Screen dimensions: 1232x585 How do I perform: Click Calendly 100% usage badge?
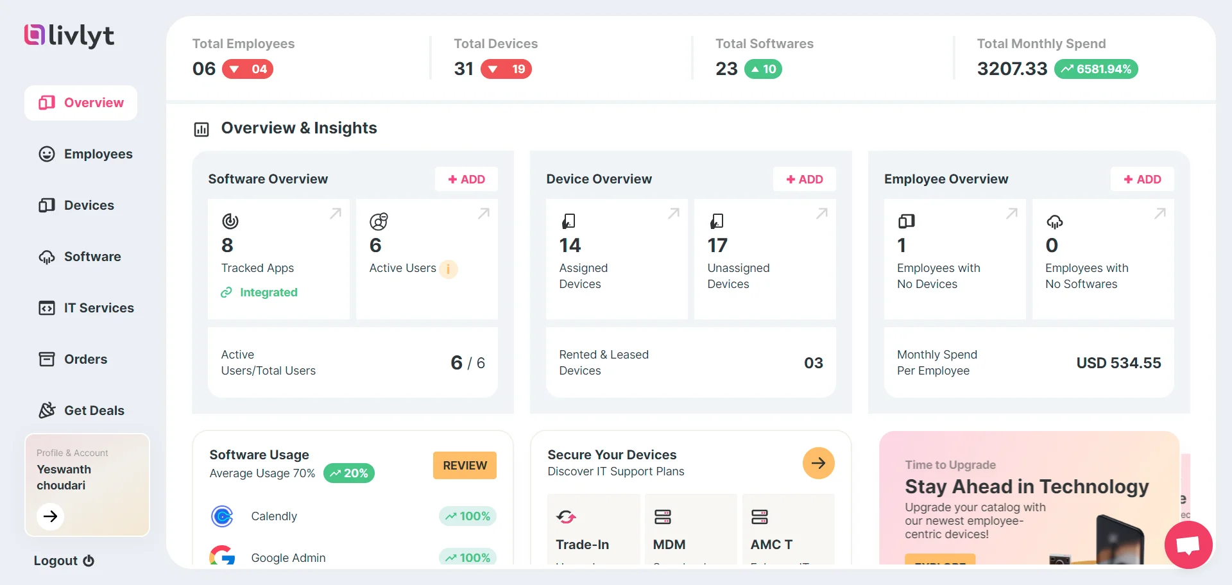pyautogui.click(x=468, y=516)
